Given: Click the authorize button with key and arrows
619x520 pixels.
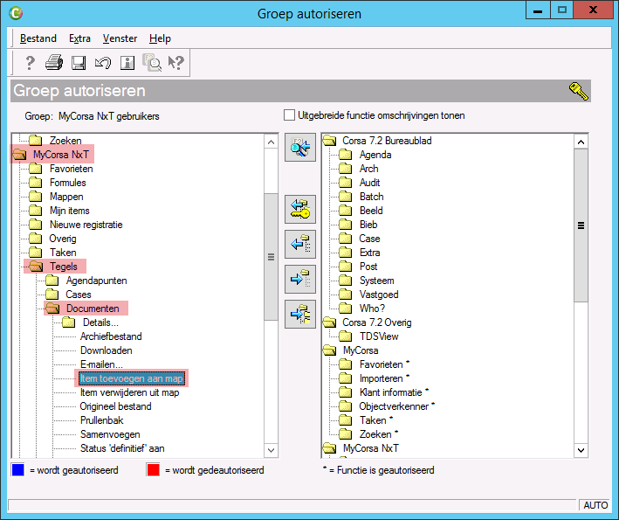Looking at the screenshot, I should click(300, 209).
